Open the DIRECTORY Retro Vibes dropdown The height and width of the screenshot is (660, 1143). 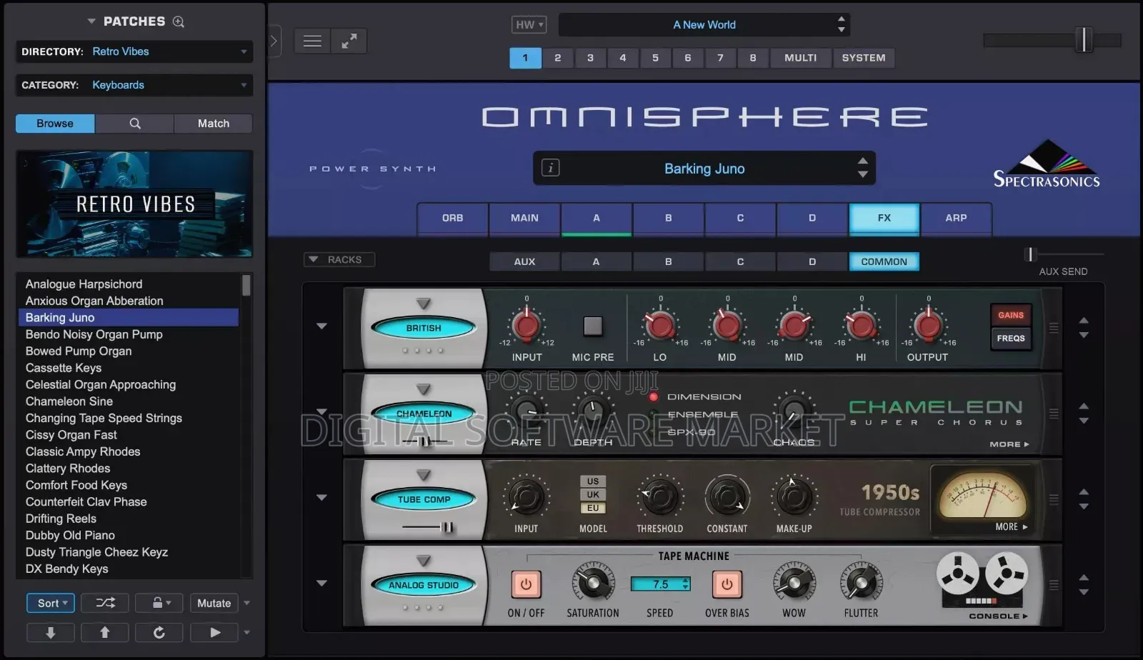click(x=134, y=51)
